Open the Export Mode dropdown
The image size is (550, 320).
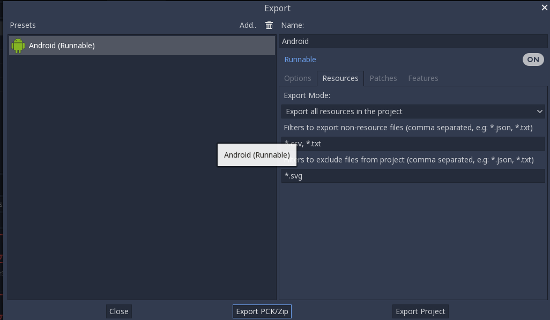click(413, 111)
